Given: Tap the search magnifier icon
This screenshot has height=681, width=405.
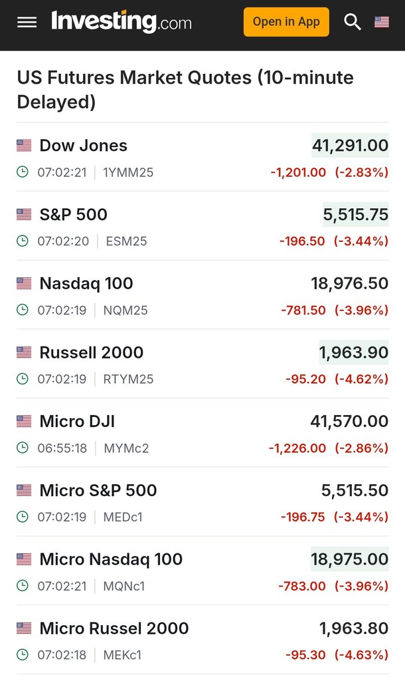Looking at the screenshot, I should pos(352,22).
